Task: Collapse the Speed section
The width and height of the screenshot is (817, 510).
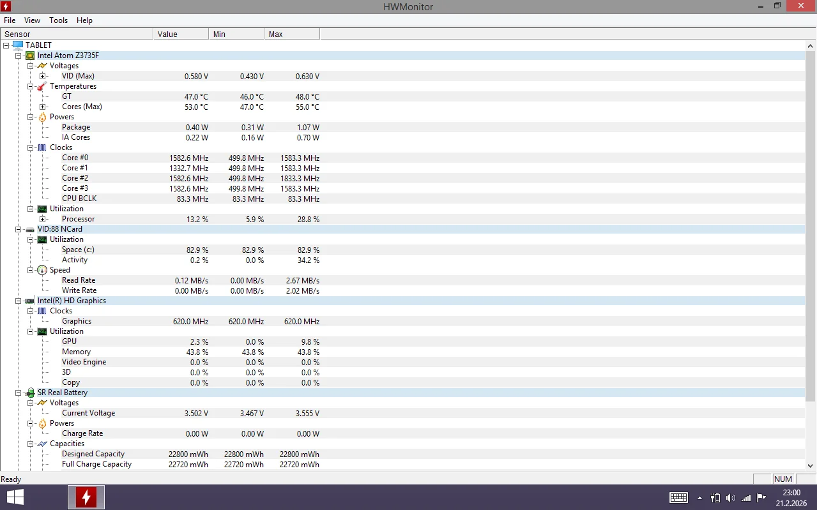Action: pos(31,270)
